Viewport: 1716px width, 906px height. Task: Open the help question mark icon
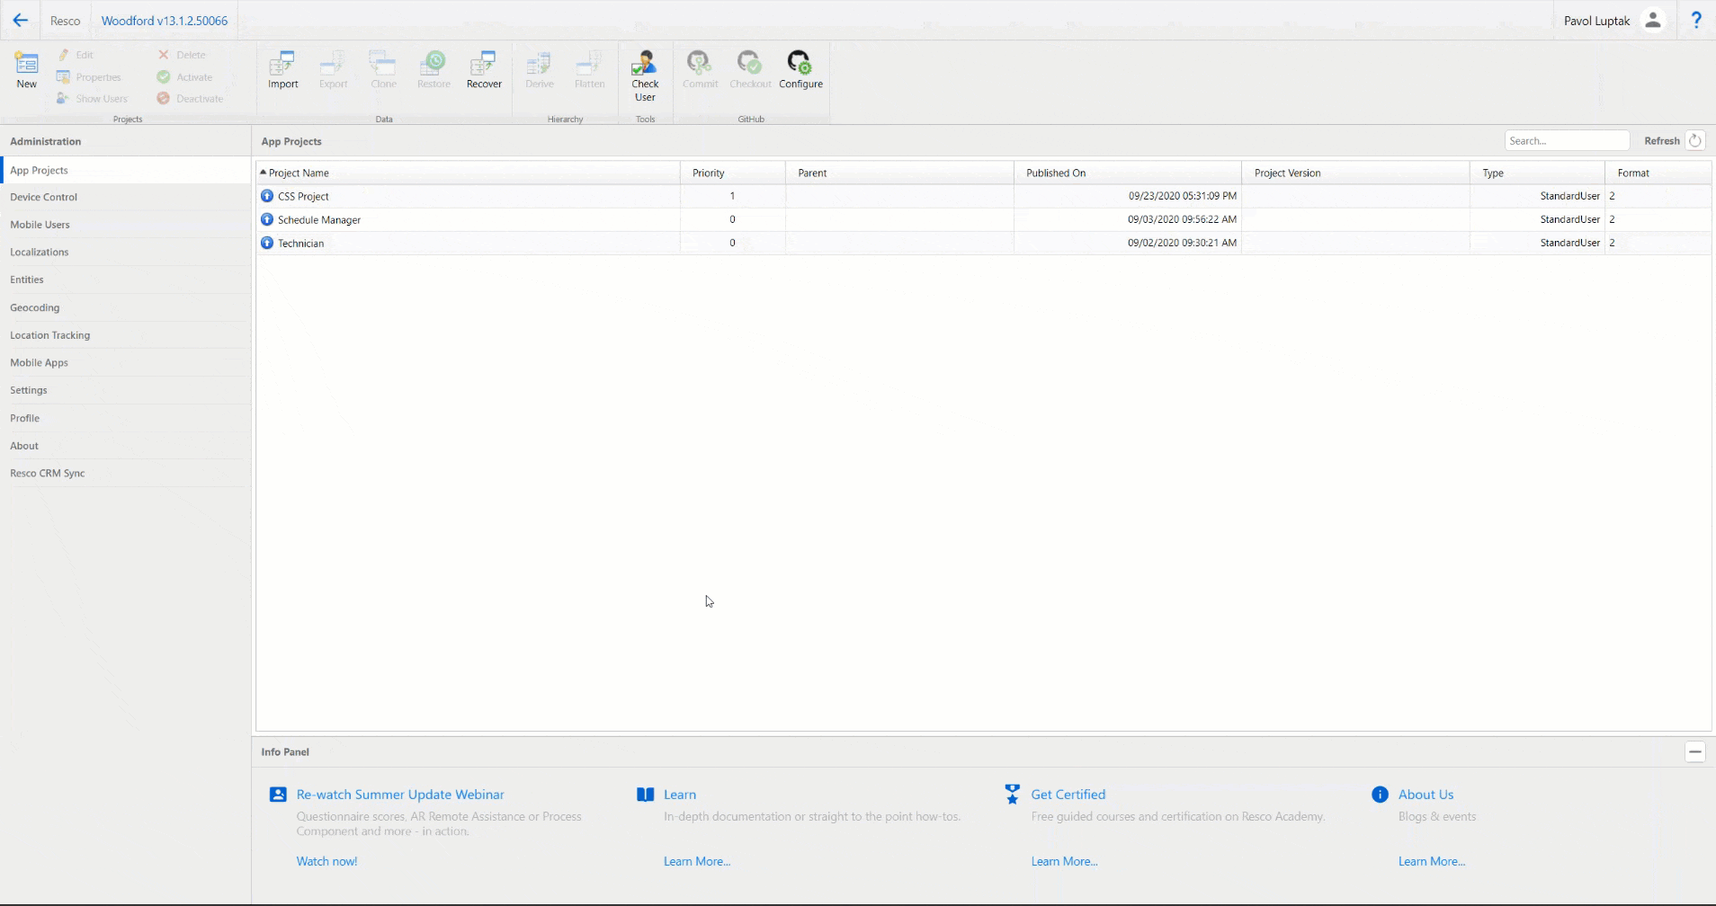tap(1696, 20)
